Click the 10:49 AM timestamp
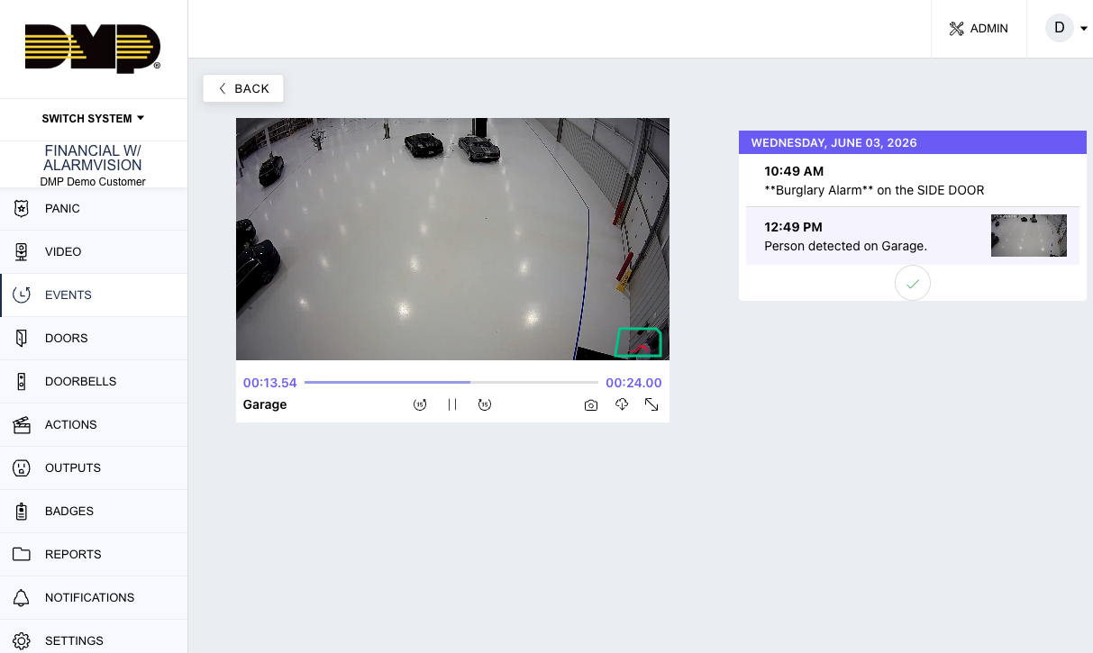Image resolution: width=1093 pixels, height=653 pixels. click(x=794, y=171)
